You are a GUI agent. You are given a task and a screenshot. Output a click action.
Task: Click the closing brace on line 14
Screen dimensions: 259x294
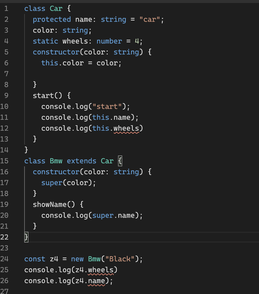coord(26,150)
